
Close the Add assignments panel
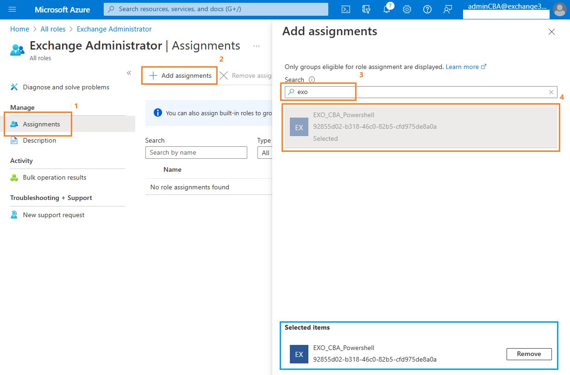(551, 32)
